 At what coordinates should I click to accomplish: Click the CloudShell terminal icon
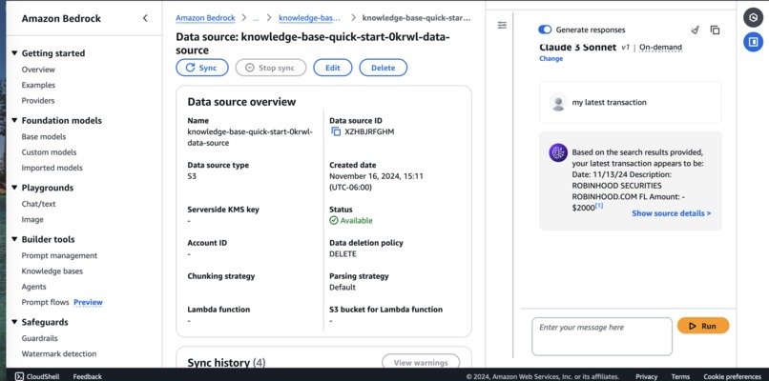click(19, 376)
